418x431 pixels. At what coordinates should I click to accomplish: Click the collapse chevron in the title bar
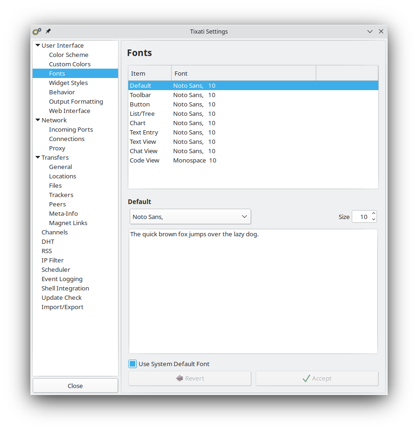(x=370, y=31)
